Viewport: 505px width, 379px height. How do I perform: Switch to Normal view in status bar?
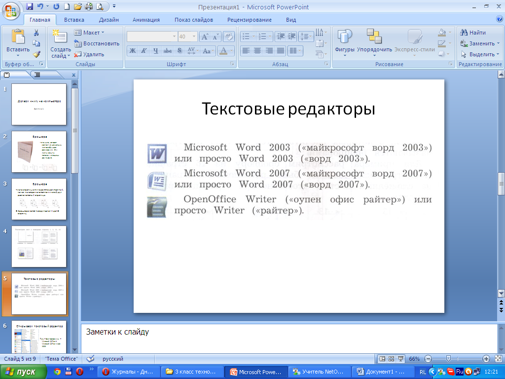pos(382,359)
